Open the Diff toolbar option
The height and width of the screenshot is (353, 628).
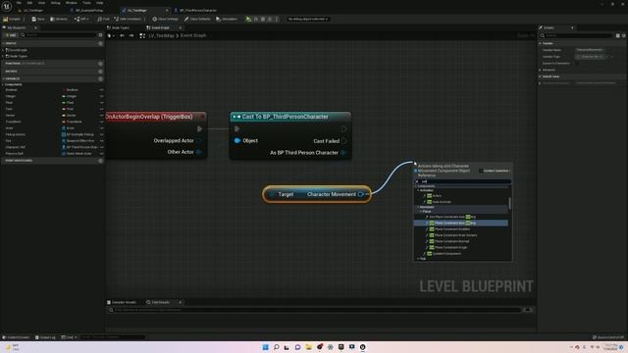tap(81, 19)
